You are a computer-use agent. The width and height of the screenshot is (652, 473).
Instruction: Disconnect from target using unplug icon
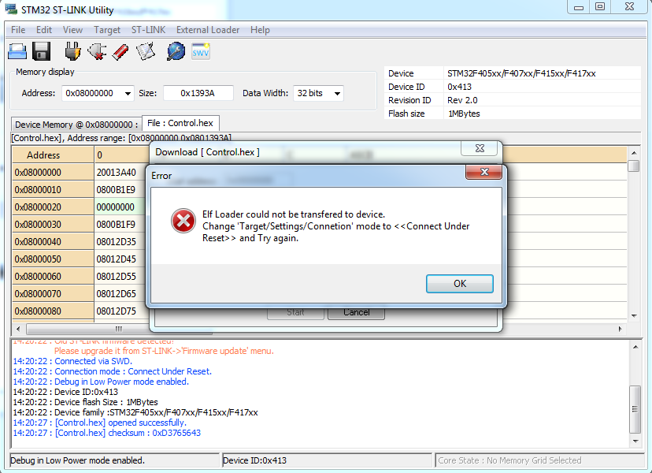pos(97,52)
